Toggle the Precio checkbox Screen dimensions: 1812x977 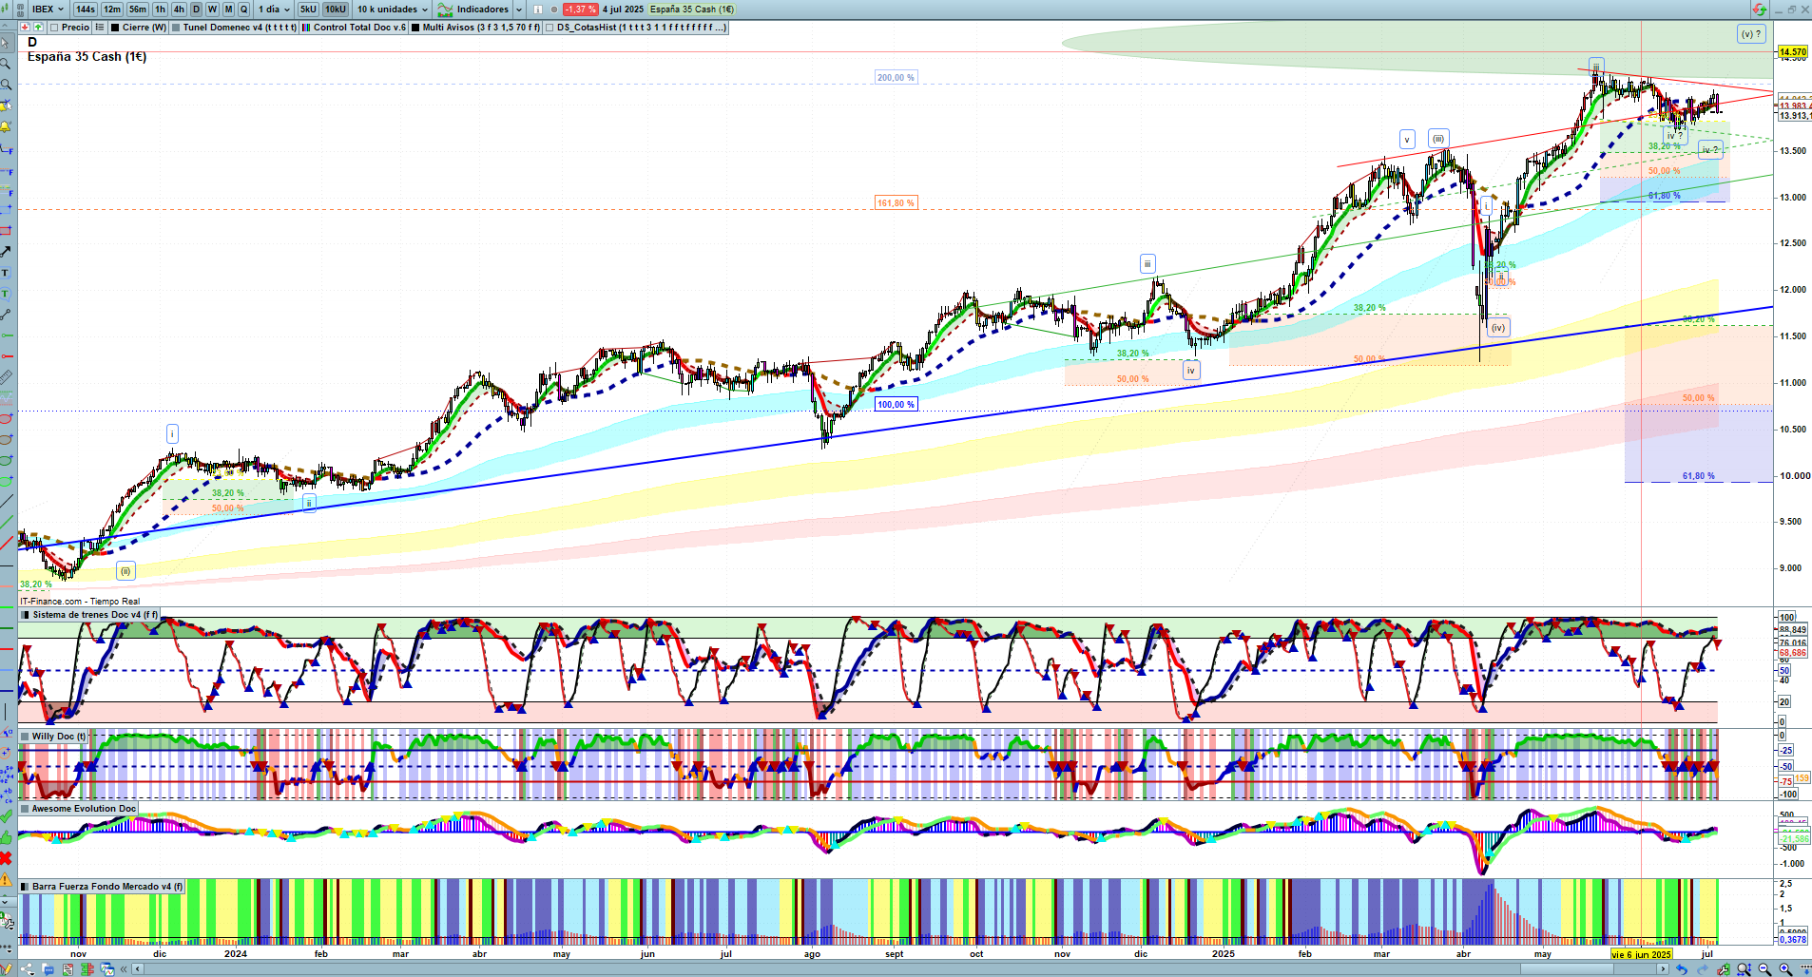point(54,28)
